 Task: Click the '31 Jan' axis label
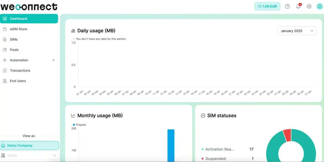tap(308, 93)
